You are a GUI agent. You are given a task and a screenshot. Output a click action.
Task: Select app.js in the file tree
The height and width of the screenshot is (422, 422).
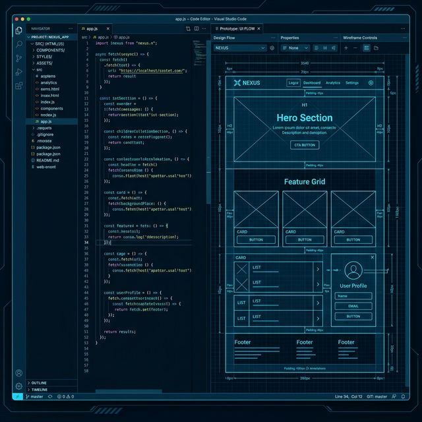point(51,121)
